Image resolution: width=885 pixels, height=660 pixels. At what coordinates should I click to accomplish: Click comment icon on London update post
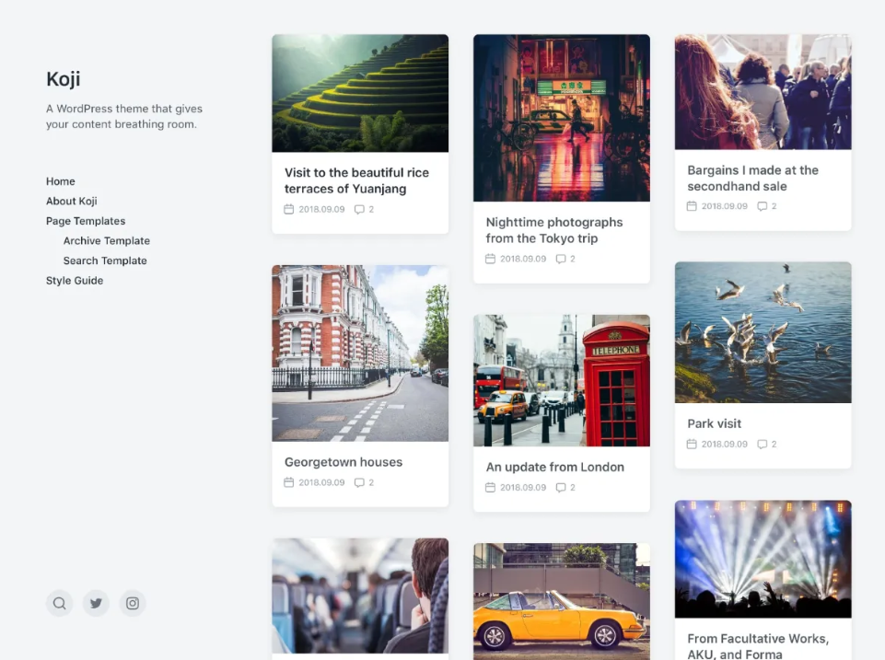point(561,488)
